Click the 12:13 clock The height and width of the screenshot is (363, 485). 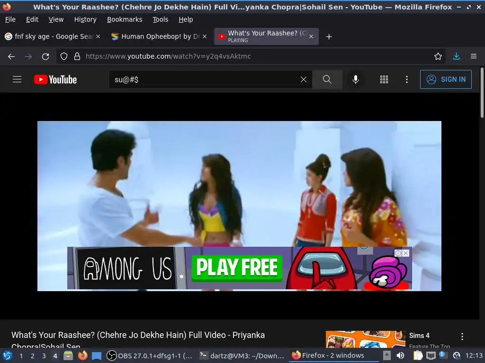(474, 356)
